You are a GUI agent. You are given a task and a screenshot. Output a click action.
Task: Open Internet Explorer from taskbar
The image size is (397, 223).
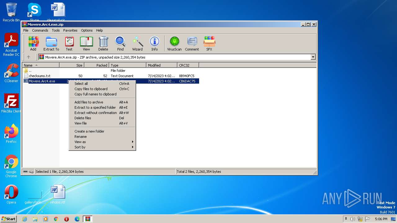pyautogui.click(x=25, y=219)
